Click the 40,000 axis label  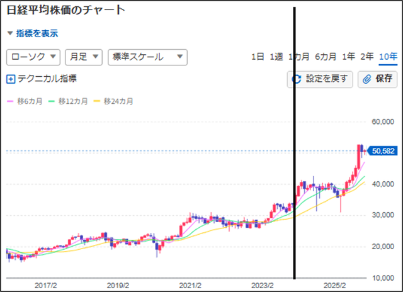383,184
